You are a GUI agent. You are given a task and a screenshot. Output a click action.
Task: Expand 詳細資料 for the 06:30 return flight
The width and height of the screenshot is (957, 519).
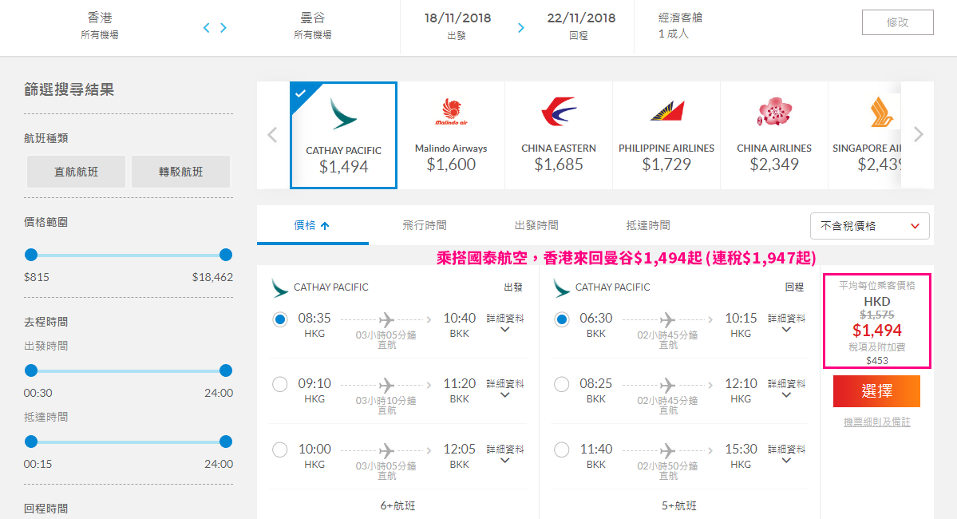click(x=786, y=323)
